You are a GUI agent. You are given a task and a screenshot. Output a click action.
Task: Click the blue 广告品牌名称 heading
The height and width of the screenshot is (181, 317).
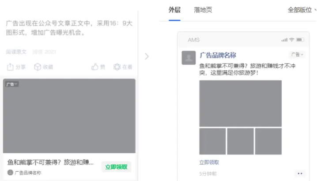[218, 55]
